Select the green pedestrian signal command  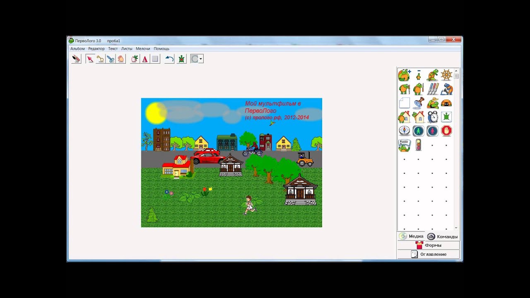[x=419, y=131]
